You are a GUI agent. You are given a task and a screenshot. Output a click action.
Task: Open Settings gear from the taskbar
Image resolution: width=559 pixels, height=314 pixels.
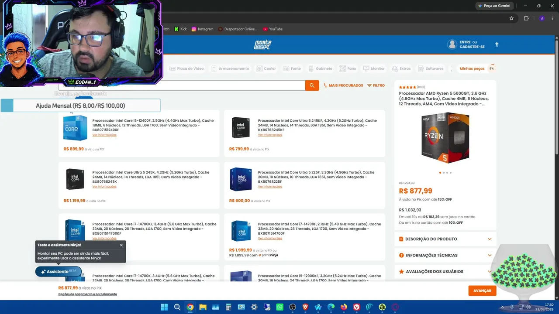click(x=254, y=307)
